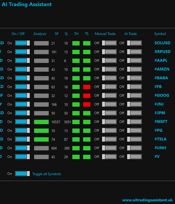Turn on AI Trade for #V
This screenshot has width=175, height=204.
click(x=134, y=157)
